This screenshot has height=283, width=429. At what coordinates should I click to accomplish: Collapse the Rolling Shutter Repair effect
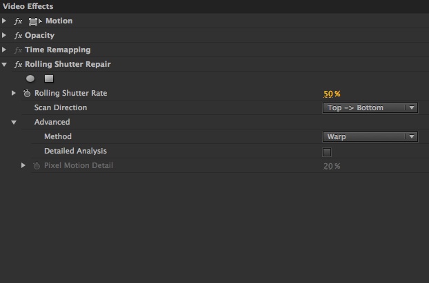coord(5,65)
